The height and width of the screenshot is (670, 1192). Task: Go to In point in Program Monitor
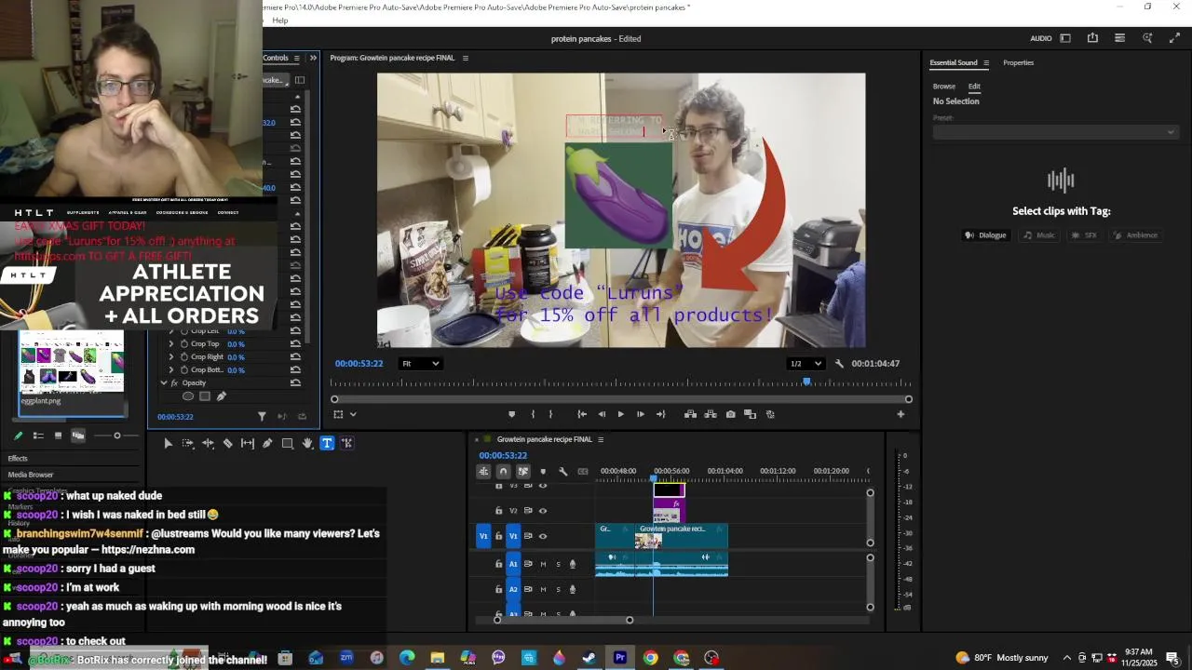[x=582, y=414]
